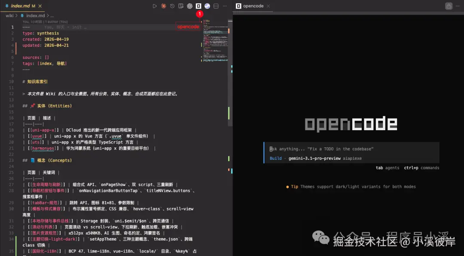
Task: Run the file with the play icon
Action: (x=155, y=6)
